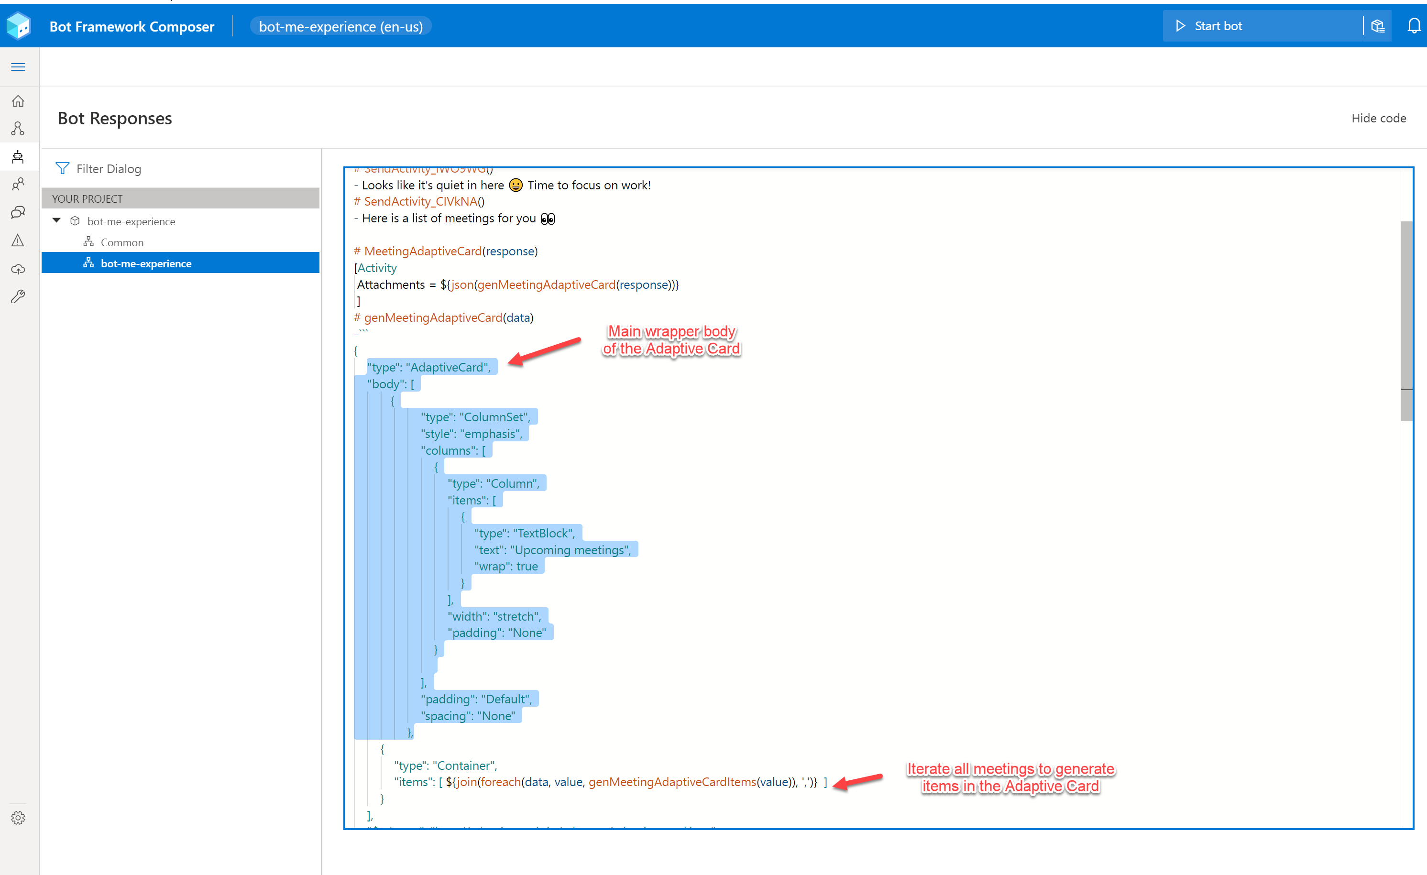
Task: Click the "style": "emphasis" line
Action: (472, 434)
